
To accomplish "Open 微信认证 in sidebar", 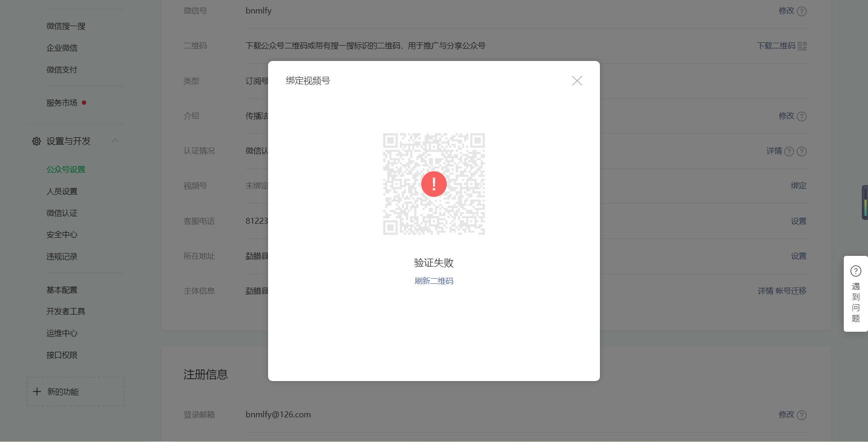I will tap(62, 213).
